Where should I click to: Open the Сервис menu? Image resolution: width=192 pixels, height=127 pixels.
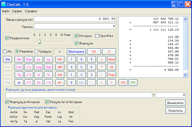click(17, 11)
